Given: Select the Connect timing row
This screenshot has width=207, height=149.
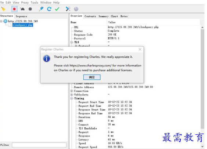Looking at the screenshot, I should [135, 124].
